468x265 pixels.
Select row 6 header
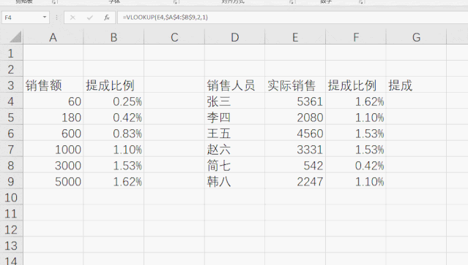coord(11,133)
